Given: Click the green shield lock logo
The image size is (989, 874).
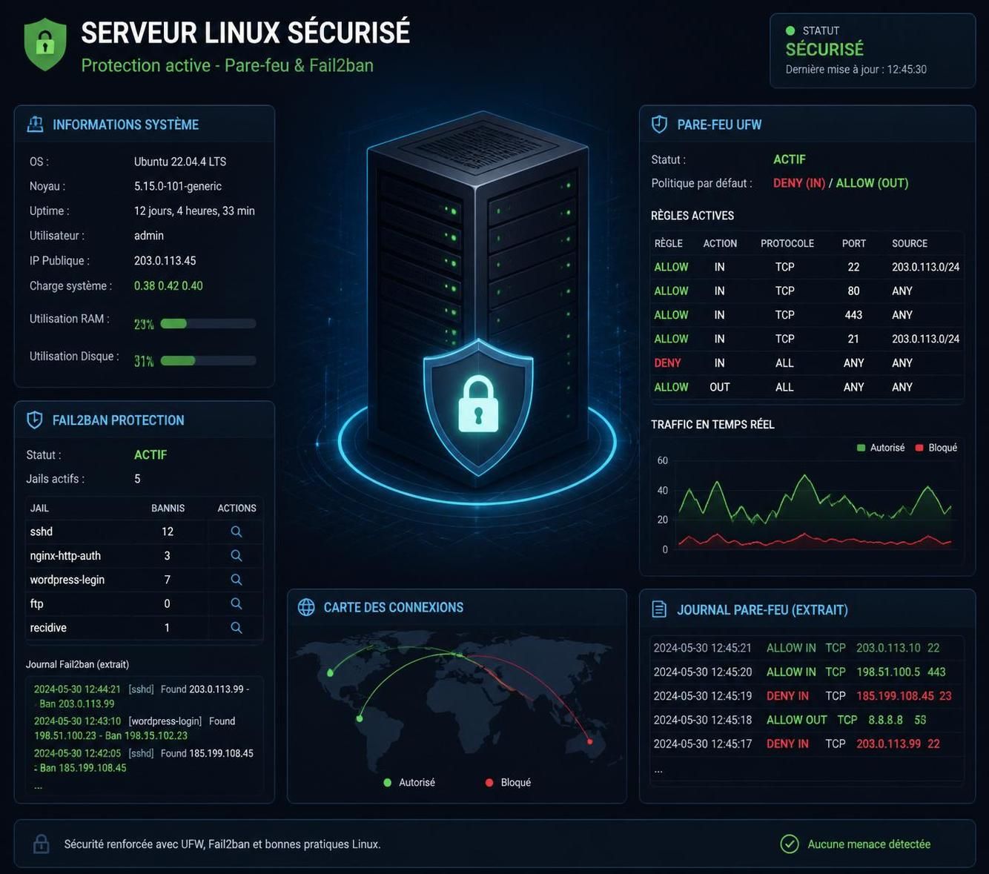Looking at the screenshot, I should tap(45, 44).
